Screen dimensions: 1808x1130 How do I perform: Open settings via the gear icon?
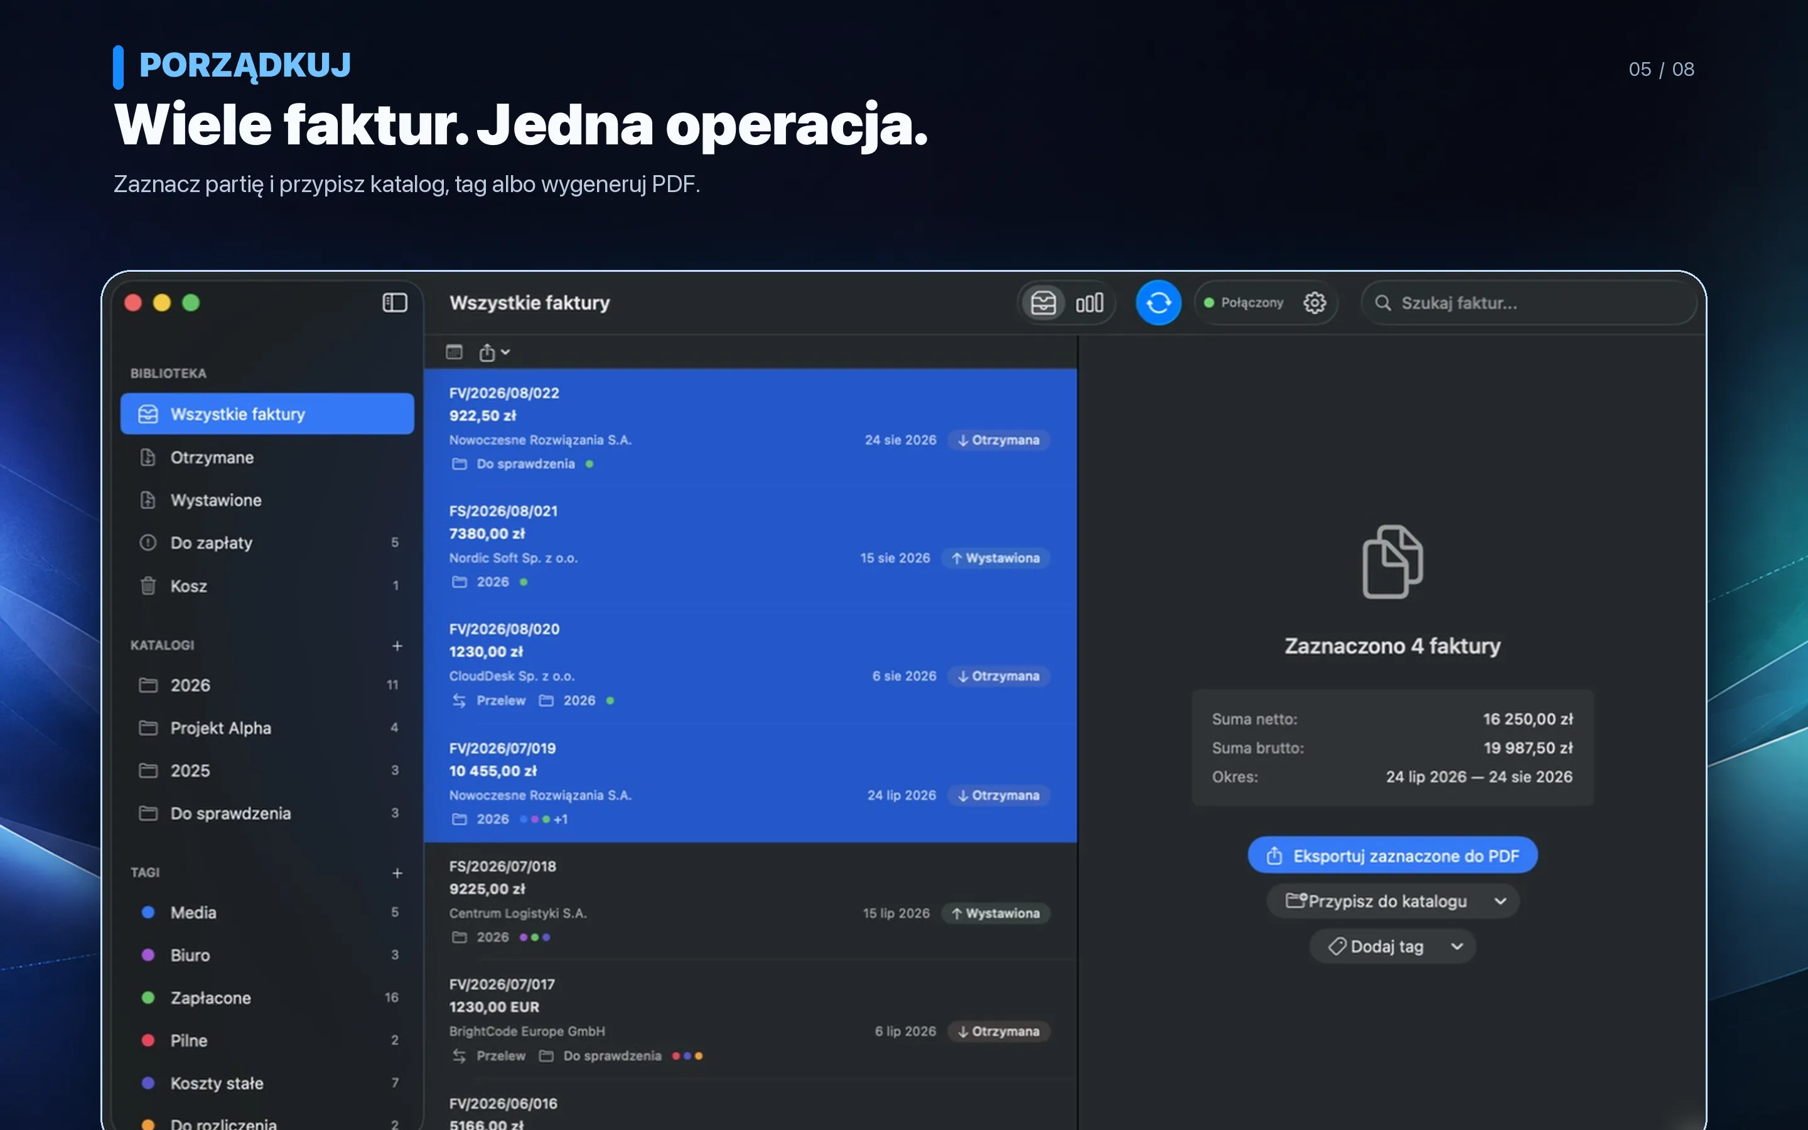click(1314, 303)
